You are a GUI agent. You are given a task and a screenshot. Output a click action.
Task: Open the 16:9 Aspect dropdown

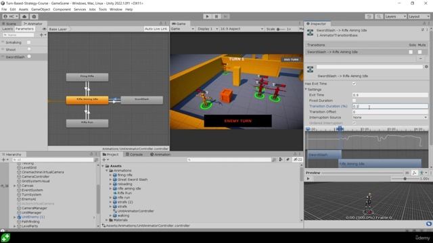pos(242,29)
